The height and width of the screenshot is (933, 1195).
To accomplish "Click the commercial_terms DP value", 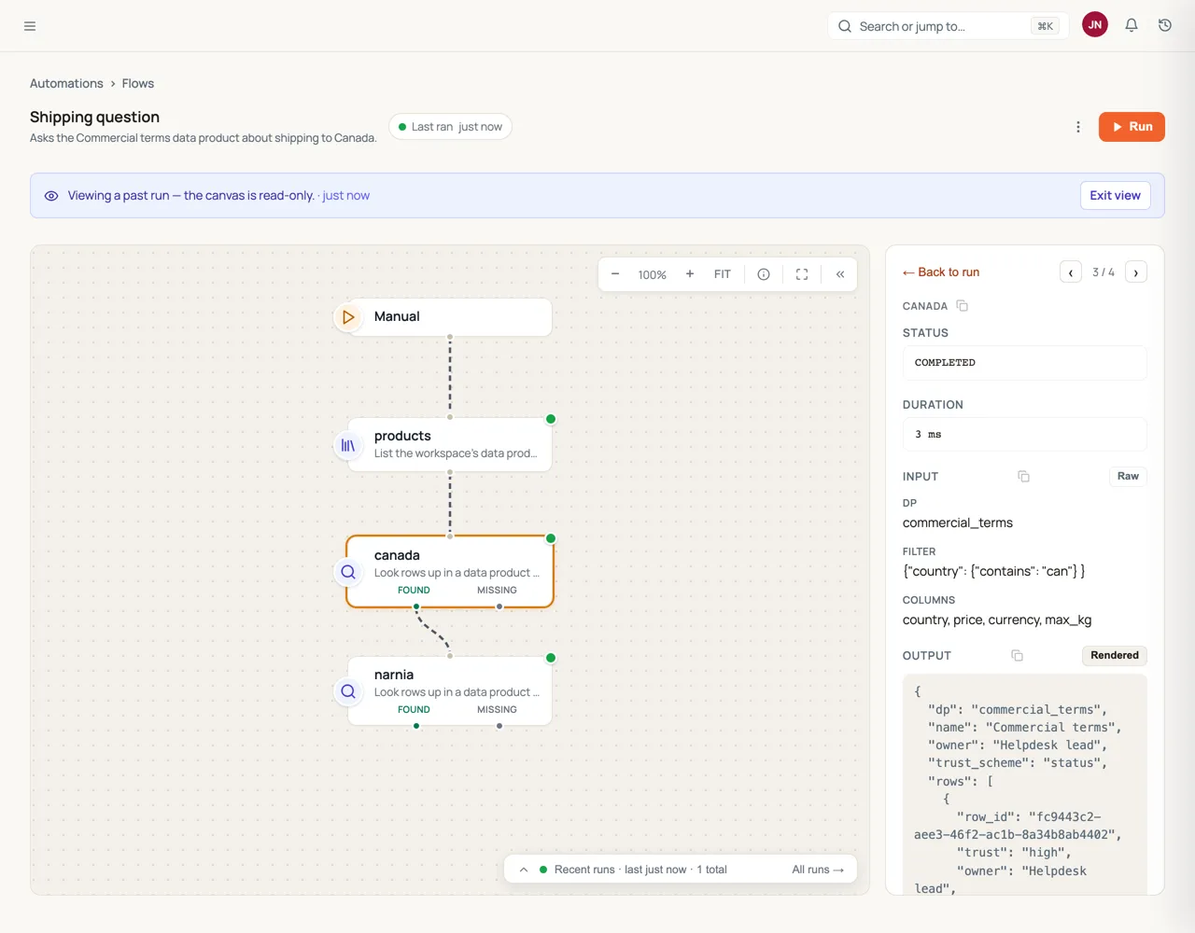I will tap(958, 523).
